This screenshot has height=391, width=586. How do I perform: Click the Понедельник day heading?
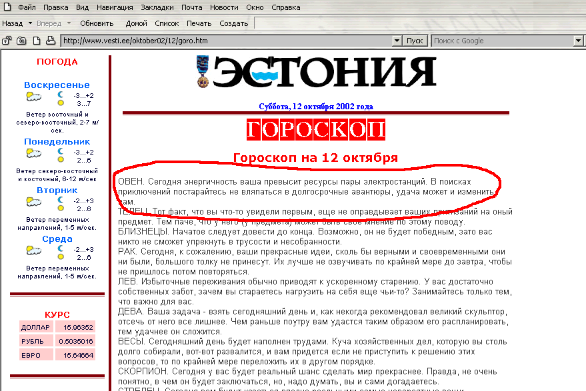coord(57,141)
